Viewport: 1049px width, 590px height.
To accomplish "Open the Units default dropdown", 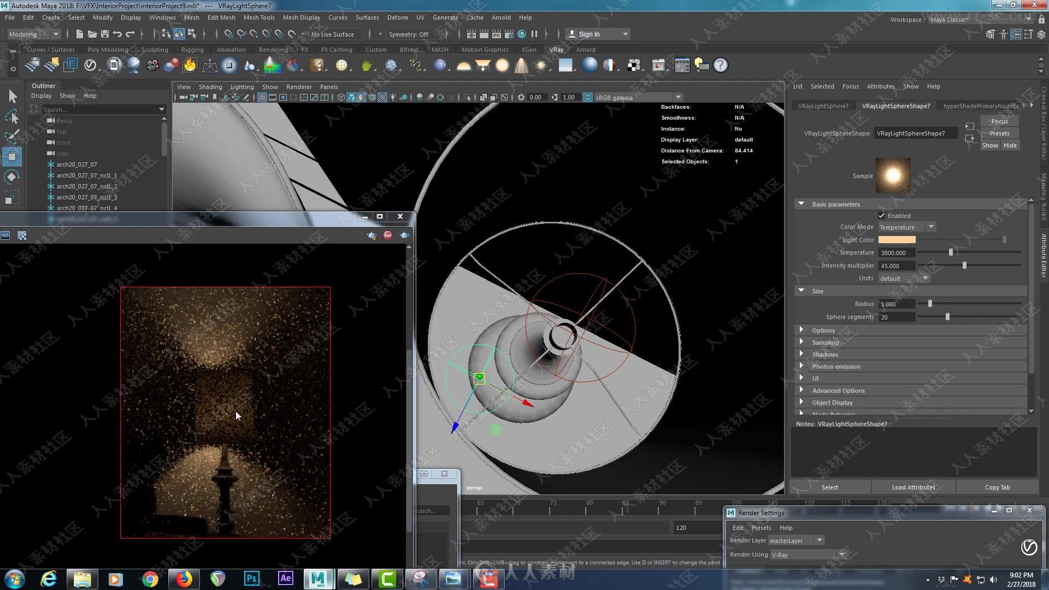I will point(904,279).
